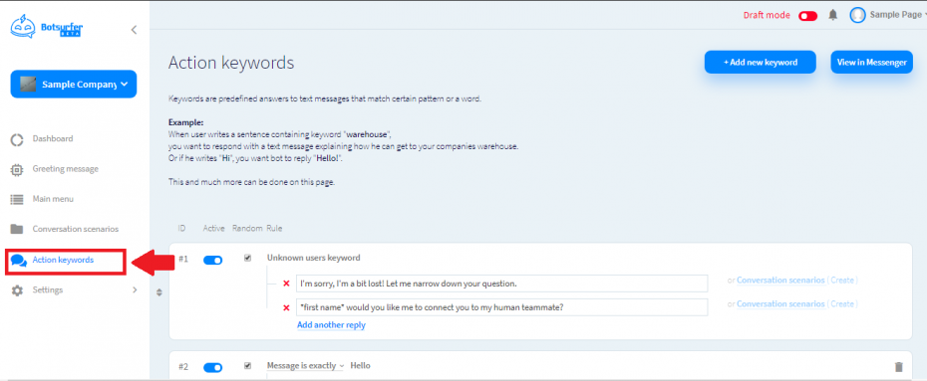Viewport: 927px width, 381px height.
Task: Edit the "I'm sorry, I'm a bit lost" field
Action: [x=502, y=284]
